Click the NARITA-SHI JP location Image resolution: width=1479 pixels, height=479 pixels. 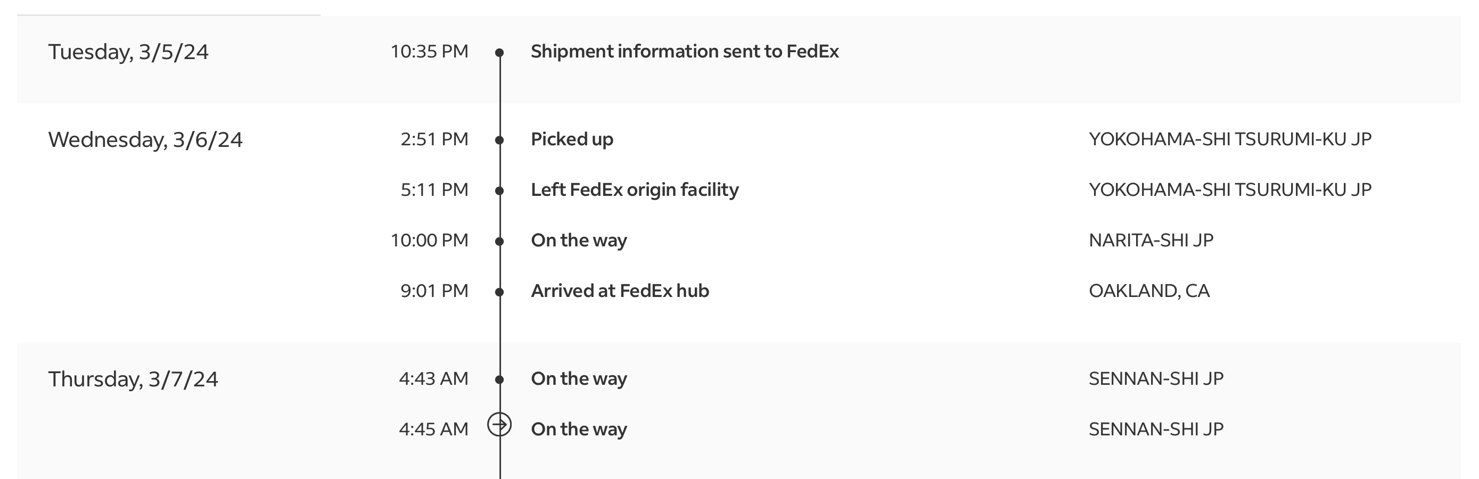tap(1151, 241)
